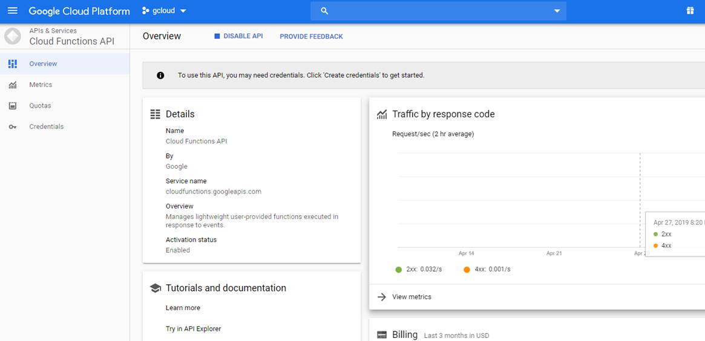Toggle the 2xx legend series below chart
This screenshot has height=341, width=705.
pos(419,270)
